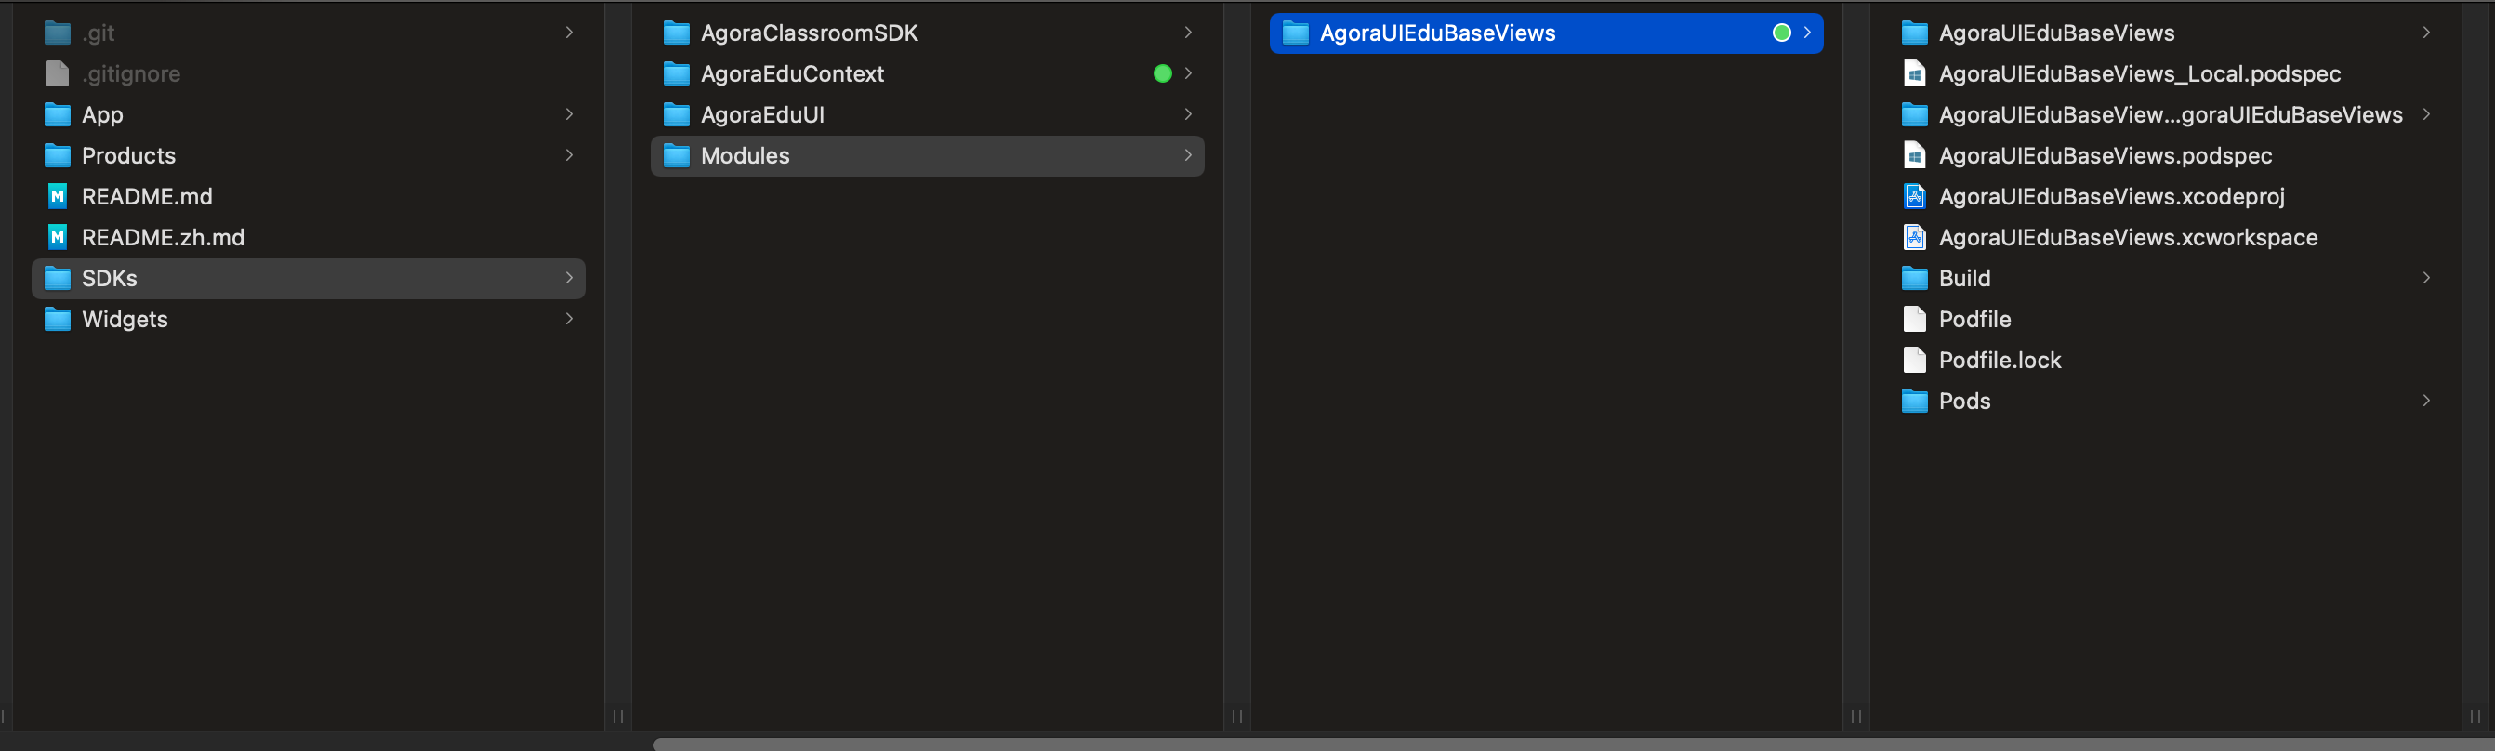Click the green tag dot on AgoraEduContext
Image resolution: width=2495 pixels, height=751 pixels.
[1162, 73]
